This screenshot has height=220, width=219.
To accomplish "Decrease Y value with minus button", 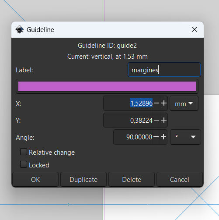I will (x=156, y=120).
